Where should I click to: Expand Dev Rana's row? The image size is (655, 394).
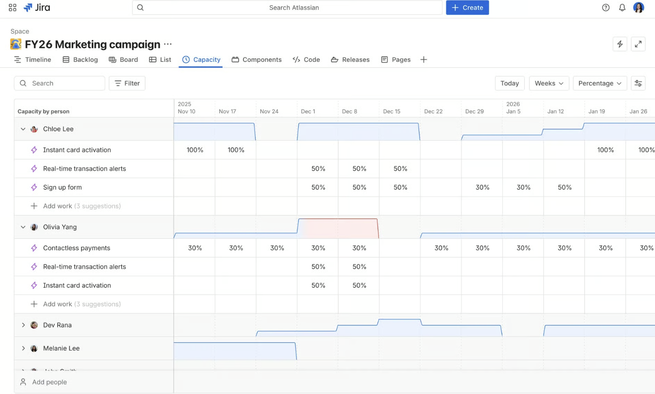coord(23,325)
